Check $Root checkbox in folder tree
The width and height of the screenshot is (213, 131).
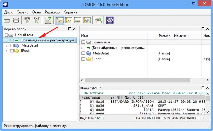[x=12, y=51]
